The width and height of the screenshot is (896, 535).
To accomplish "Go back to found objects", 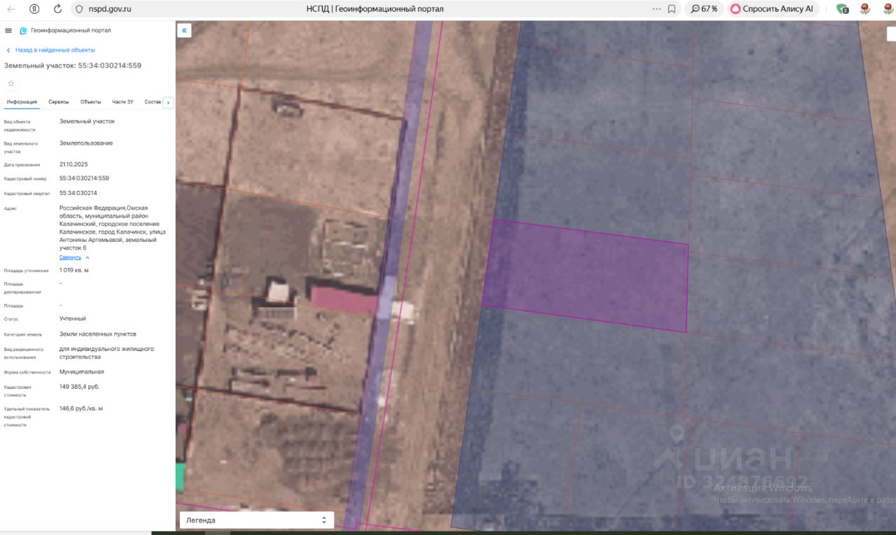I will point(50,50).
